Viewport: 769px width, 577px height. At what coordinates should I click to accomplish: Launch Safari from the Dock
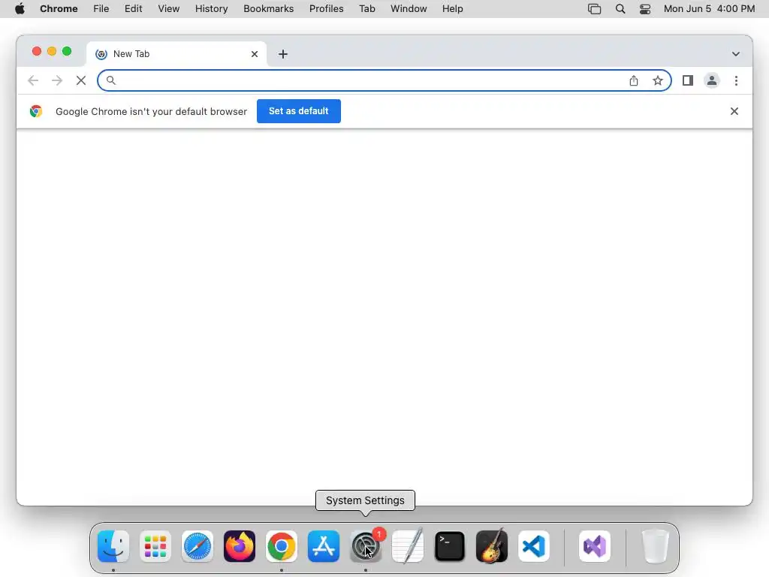click(198, 546)
